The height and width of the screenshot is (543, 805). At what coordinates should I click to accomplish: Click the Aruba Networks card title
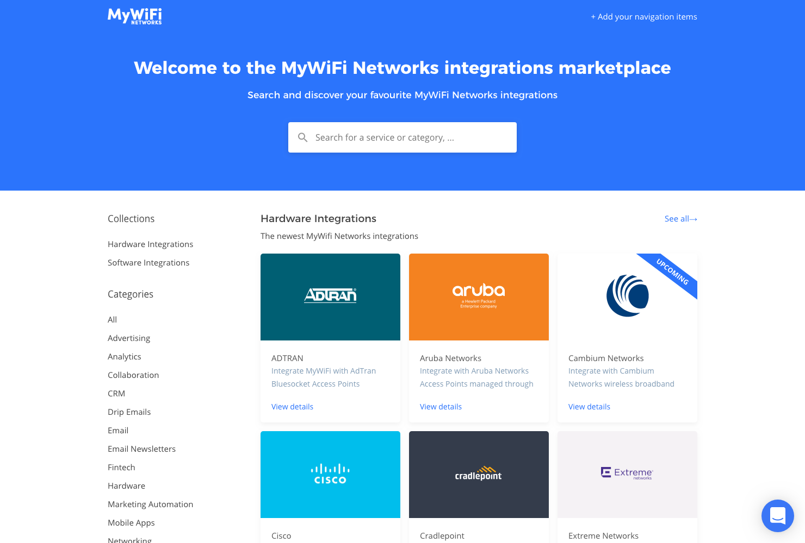[450, 358]
